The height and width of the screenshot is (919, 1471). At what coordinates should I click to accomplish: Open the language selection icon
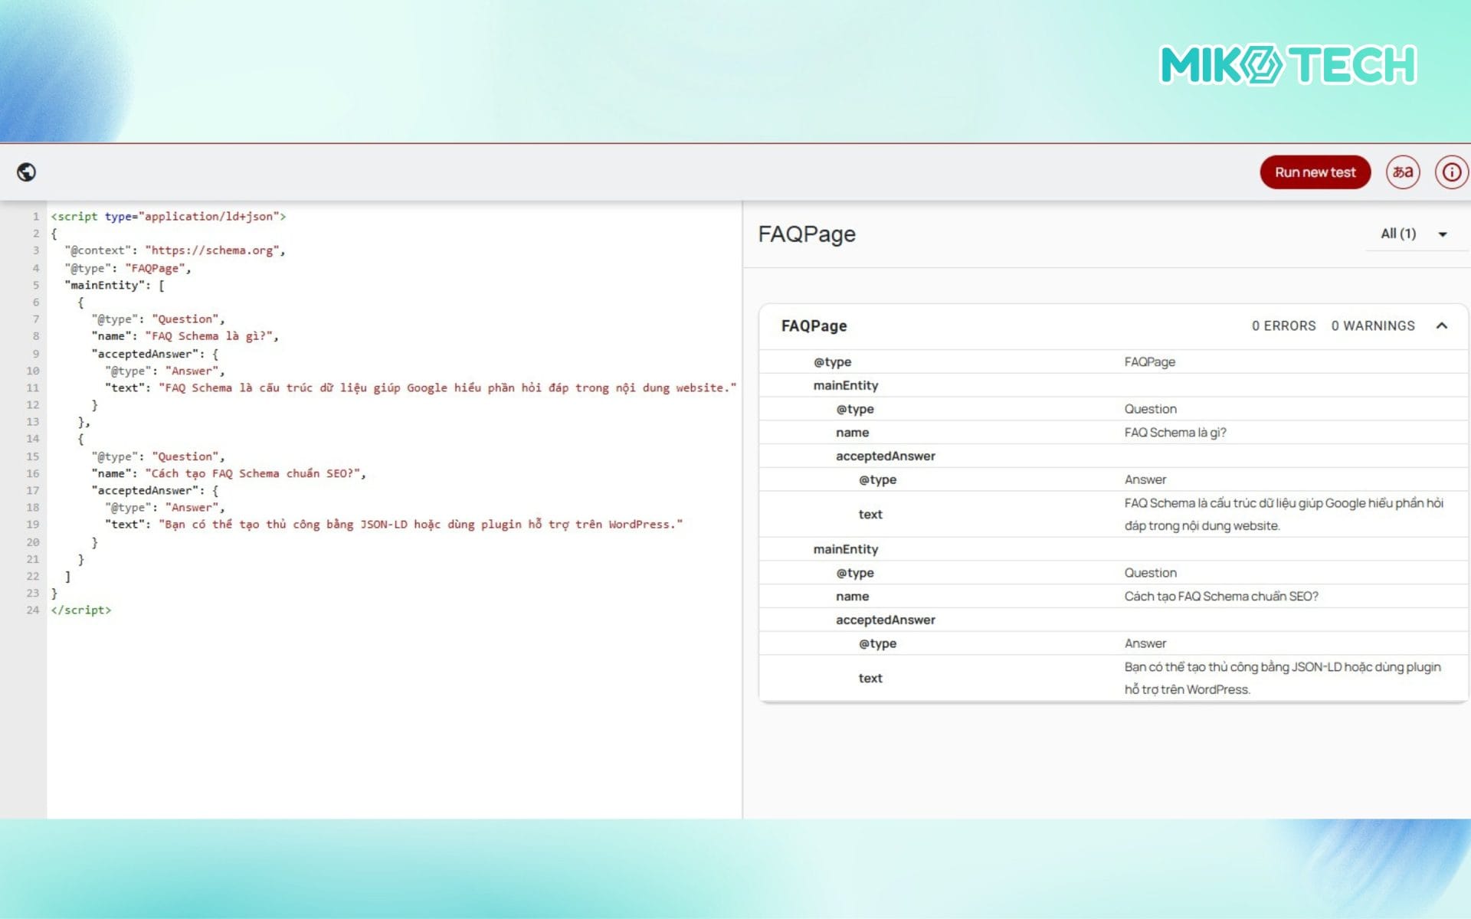pos(1402,172)
